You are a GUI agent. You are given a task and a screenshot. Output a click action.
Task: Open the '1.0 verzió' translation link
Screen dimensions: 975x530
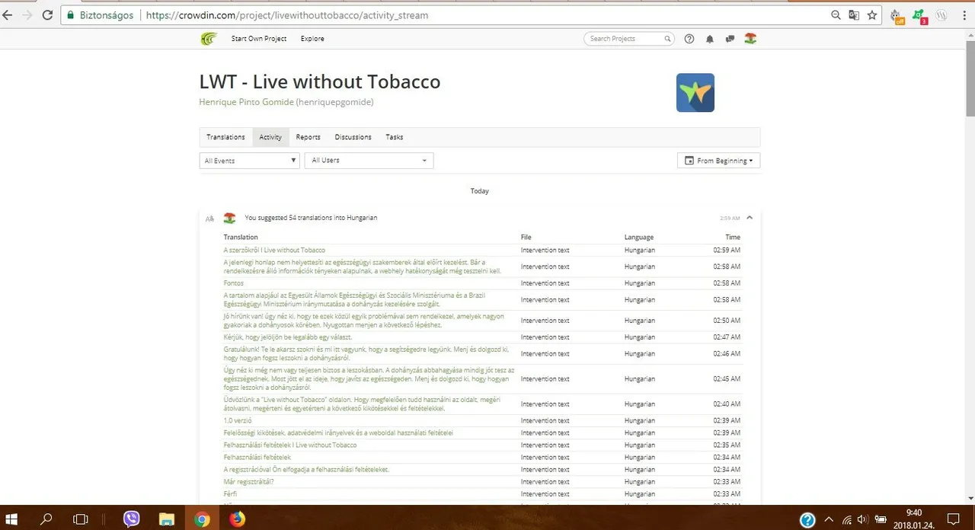[238, 420]
